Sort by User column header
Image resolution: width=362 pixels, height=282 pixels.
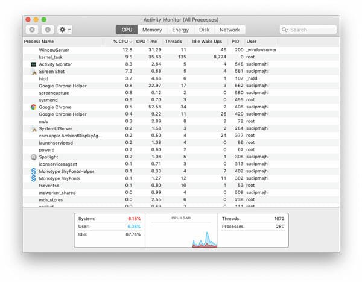[261, 42]
